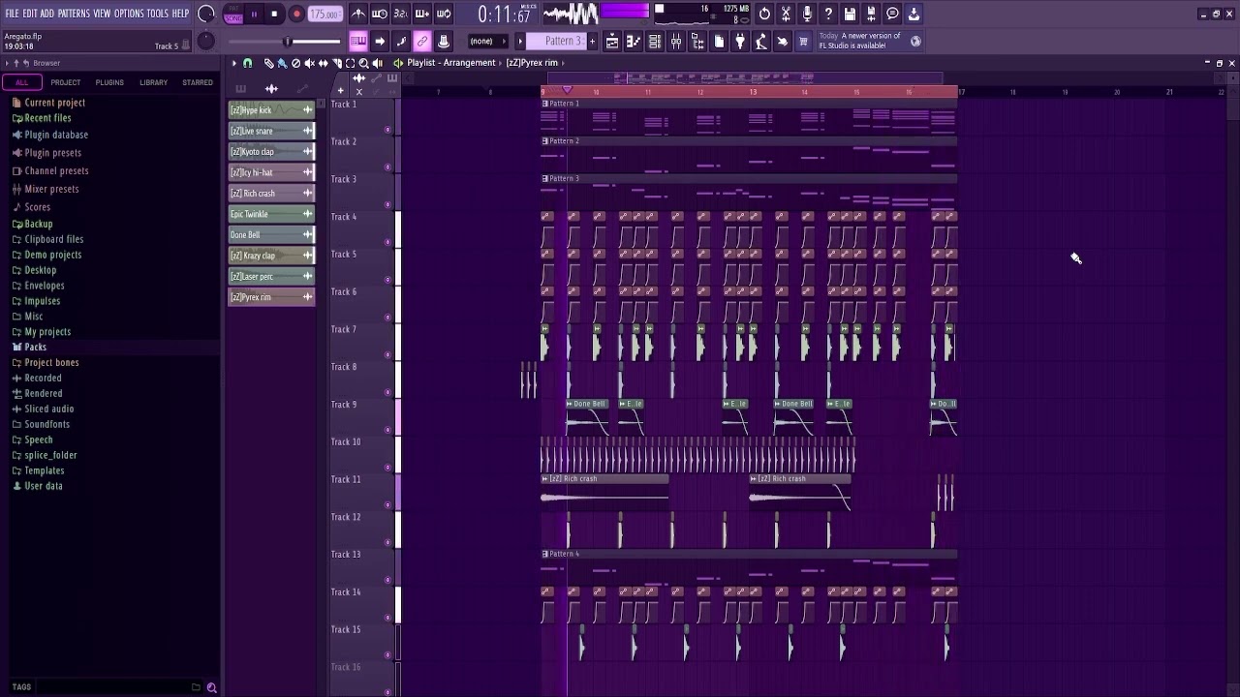This screenshot has height=697, width=1240.
Task: Select the playlist Slice tool
Action: 336,63
